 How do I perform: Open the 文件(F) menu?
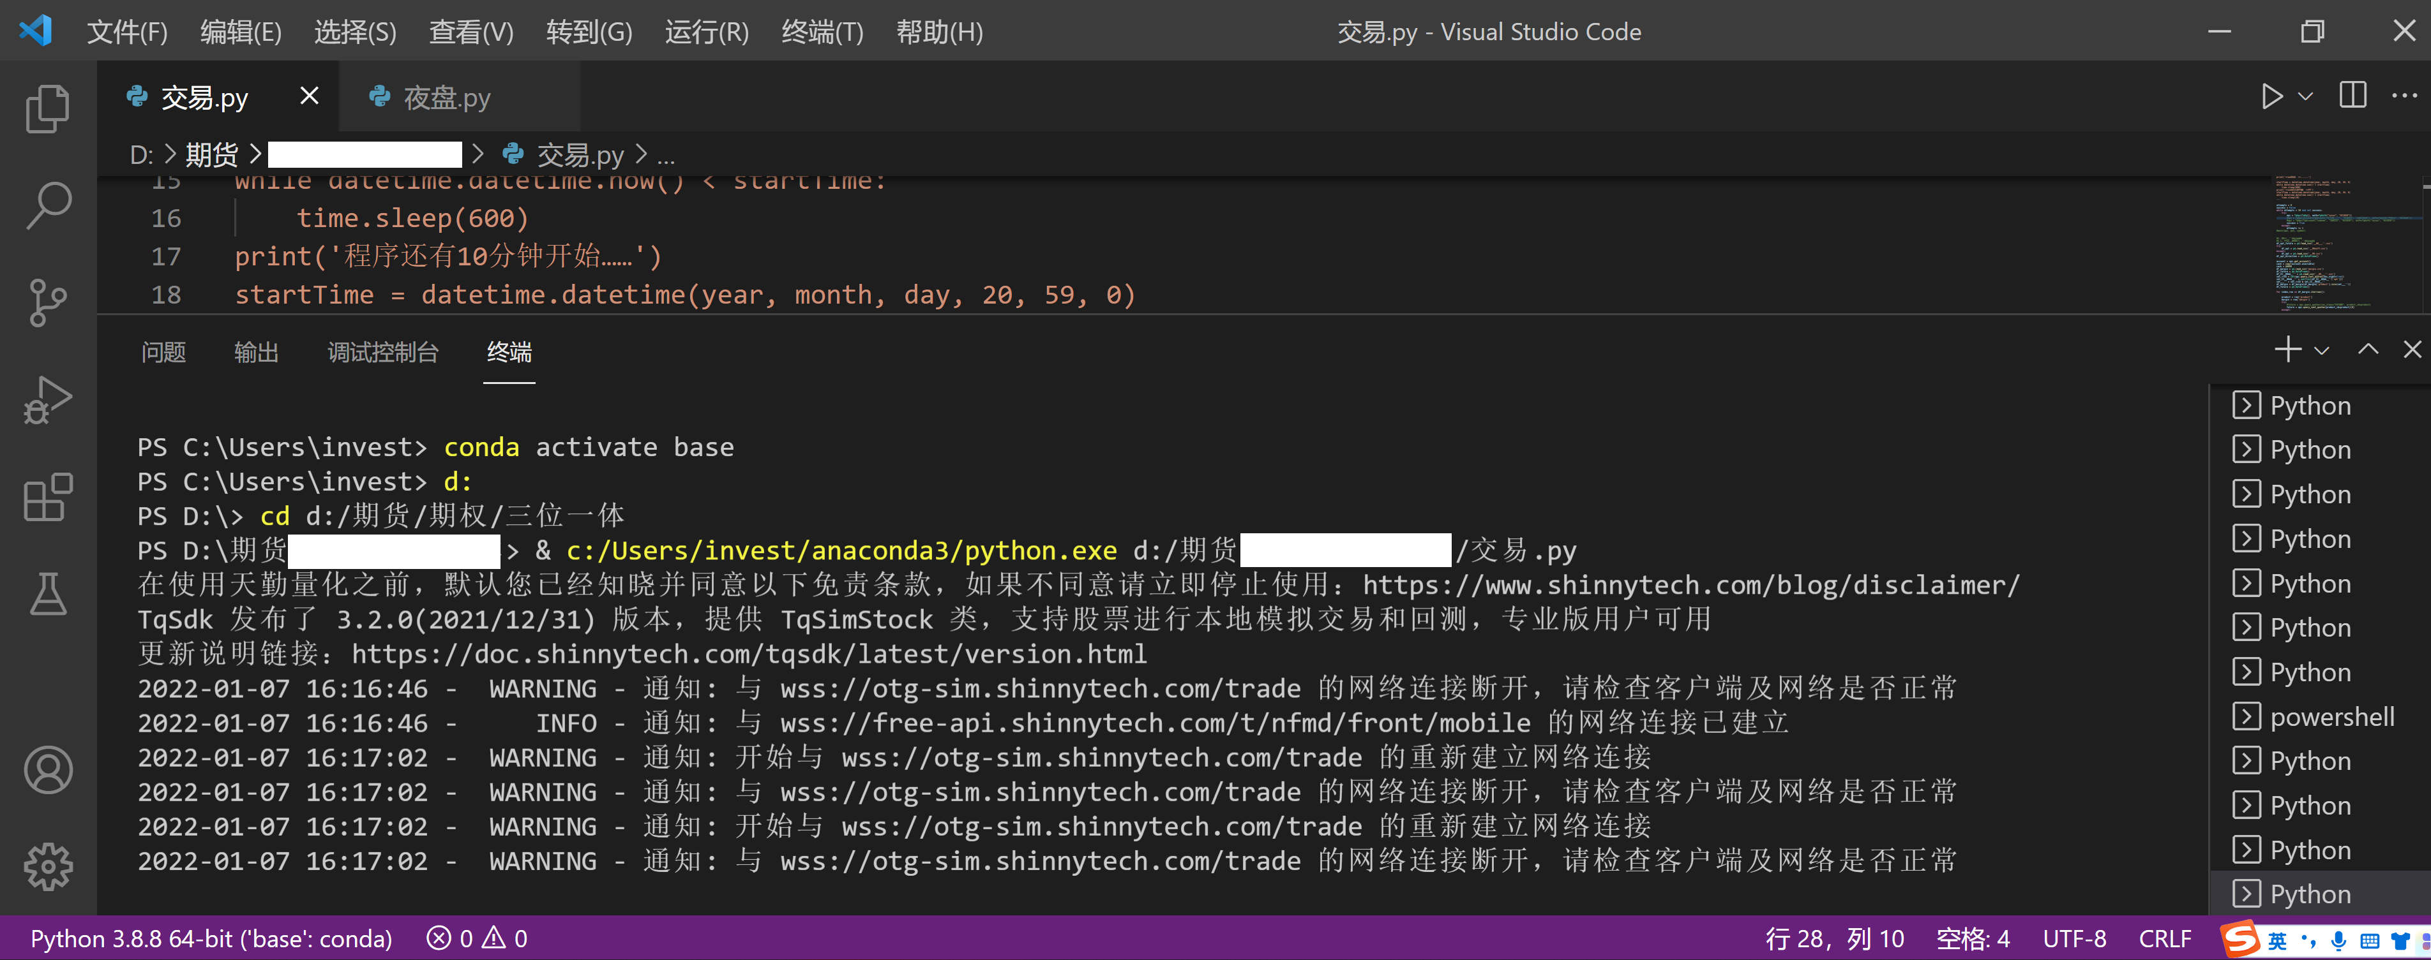coord(128,32)
